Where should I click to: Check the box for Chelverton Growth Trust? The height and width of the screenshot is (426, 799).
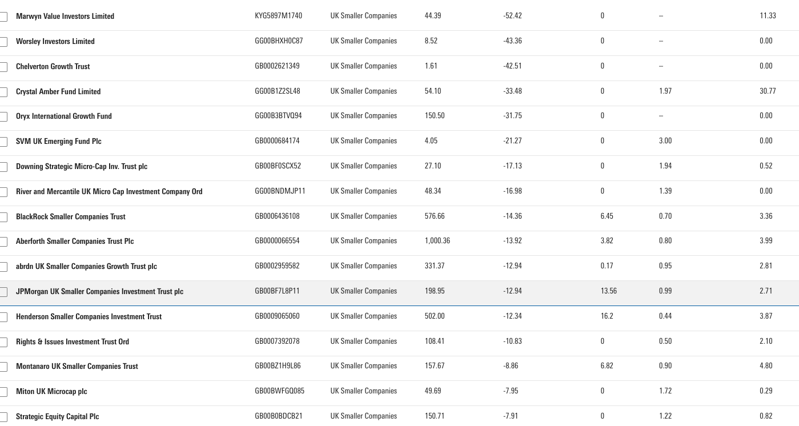[3, 67]
